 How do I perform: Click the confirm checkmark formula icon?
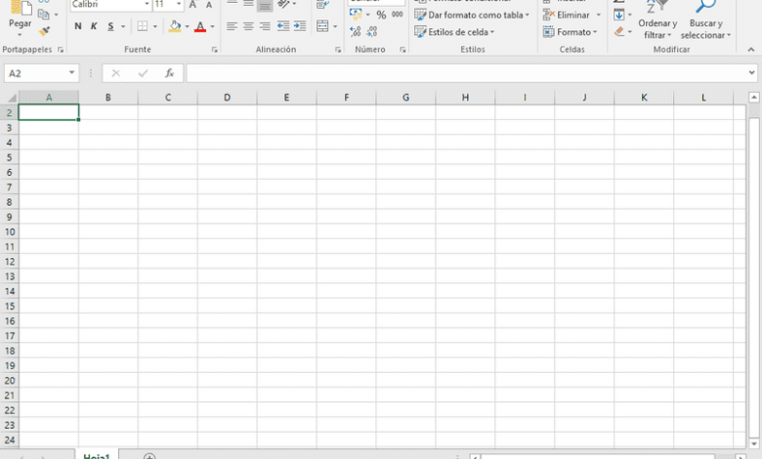(143, 73)
